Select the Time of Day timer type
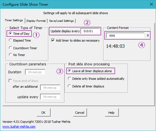The height and width of the screenshot is (131, 156). pos(19,34)
